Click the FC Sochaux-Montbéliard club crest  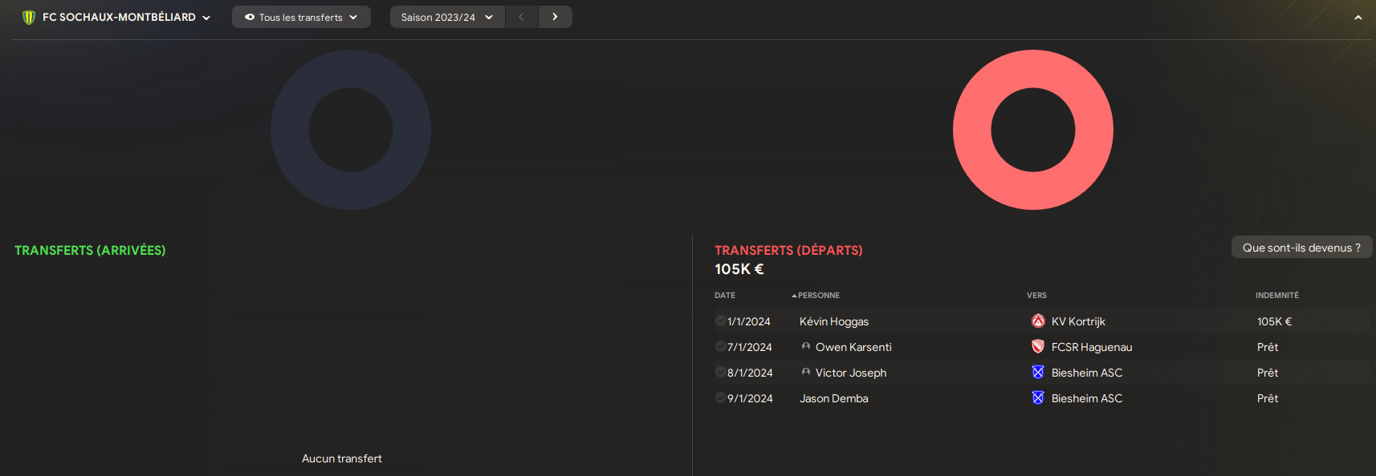coord(29,17)
